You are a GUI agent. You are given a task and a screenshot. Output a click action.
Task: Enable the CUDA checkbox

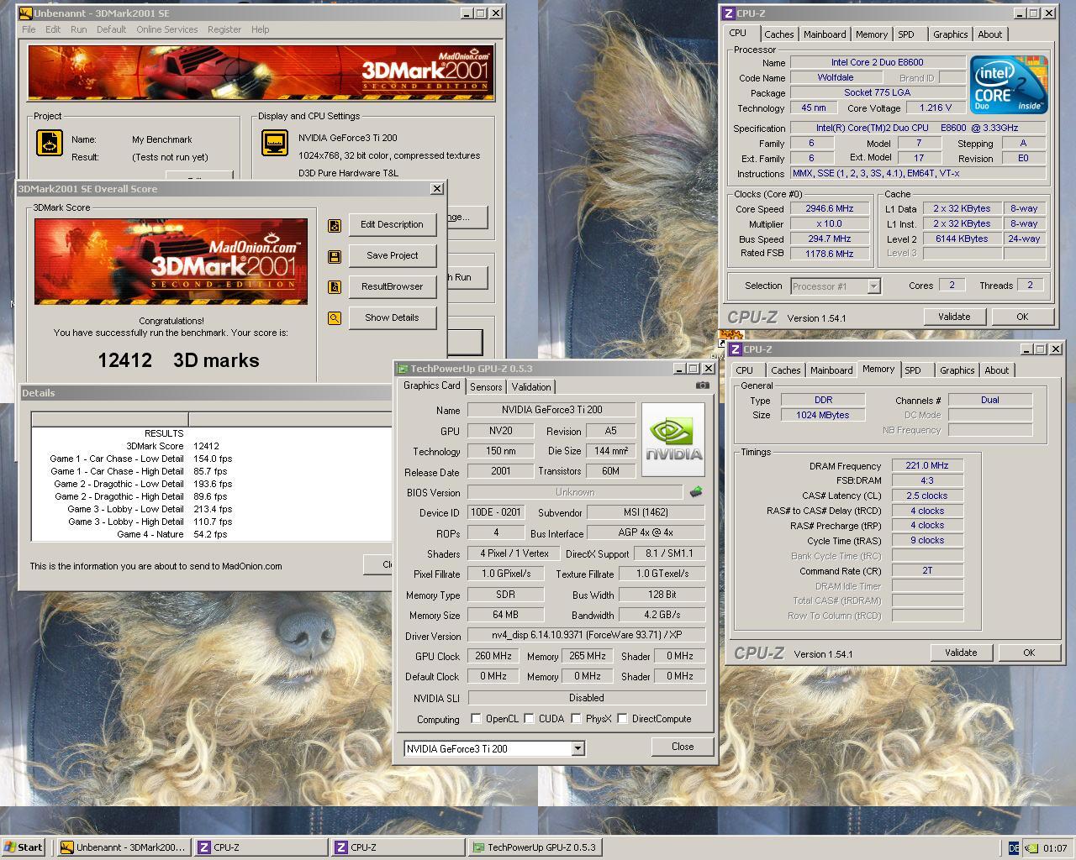[529, 719]
